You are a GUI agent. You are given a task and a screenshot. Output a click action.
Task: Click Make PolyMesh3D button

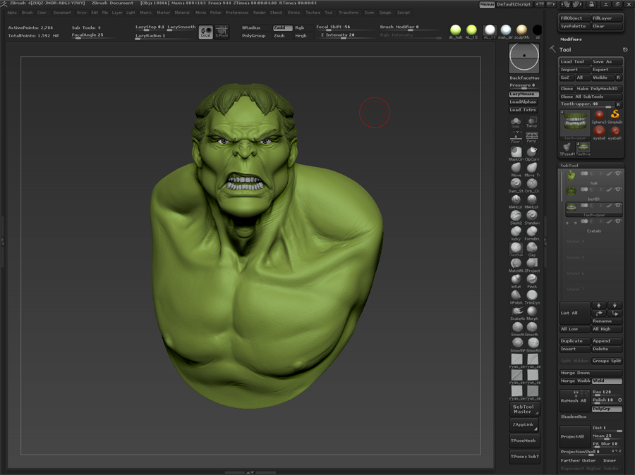599,89
